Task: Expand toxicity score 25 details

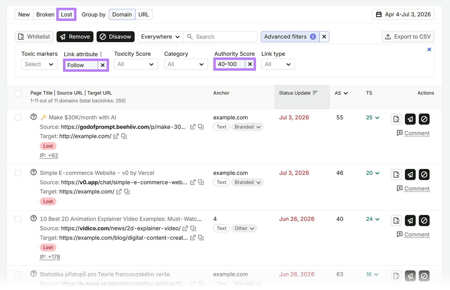Action: [373, 118]
